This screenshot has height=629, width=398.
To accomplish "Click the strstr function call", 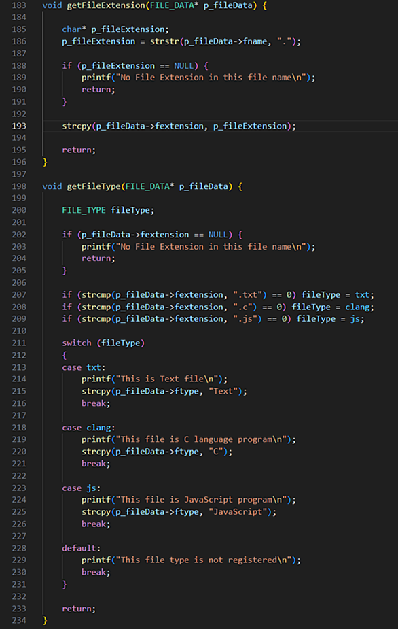I will (164, 41).
